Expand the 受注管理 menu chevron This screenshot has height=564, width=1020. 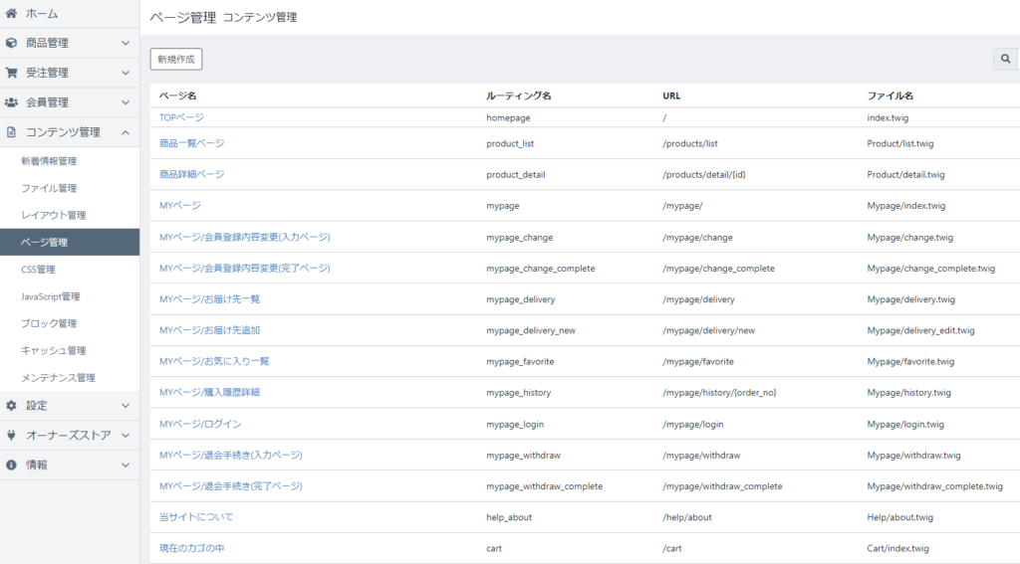(126, 73)
